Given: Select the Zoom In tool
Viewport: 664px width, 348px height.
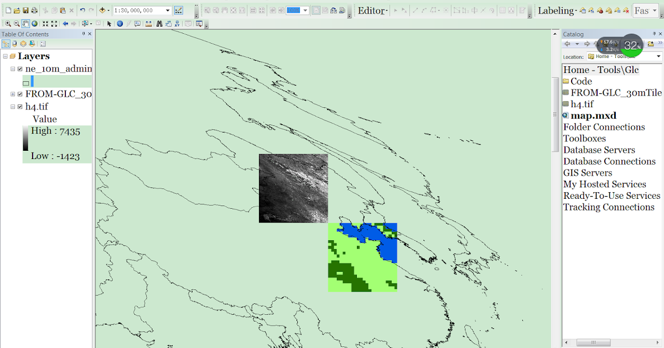Looking at the screenshot, I should pyautogui.click(x=8, y=23).
